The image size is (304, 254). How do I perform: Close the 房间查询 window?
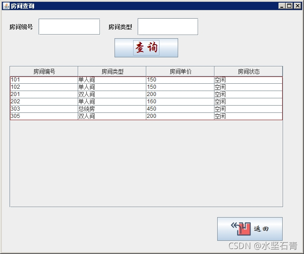[297, 6]
